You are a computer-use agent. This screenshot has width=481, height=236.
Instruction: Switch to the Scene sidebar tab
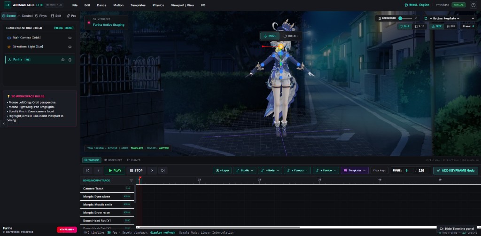(8, 16)
